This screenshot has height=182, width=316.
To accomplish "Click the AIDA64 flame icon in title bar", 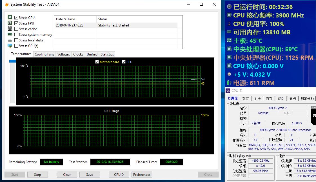I will tap(7, 5).
